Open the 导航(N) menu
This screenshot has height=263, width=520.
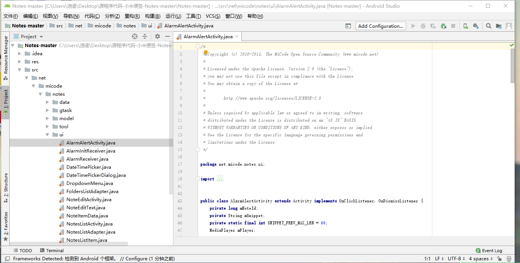tap(71, 16)
